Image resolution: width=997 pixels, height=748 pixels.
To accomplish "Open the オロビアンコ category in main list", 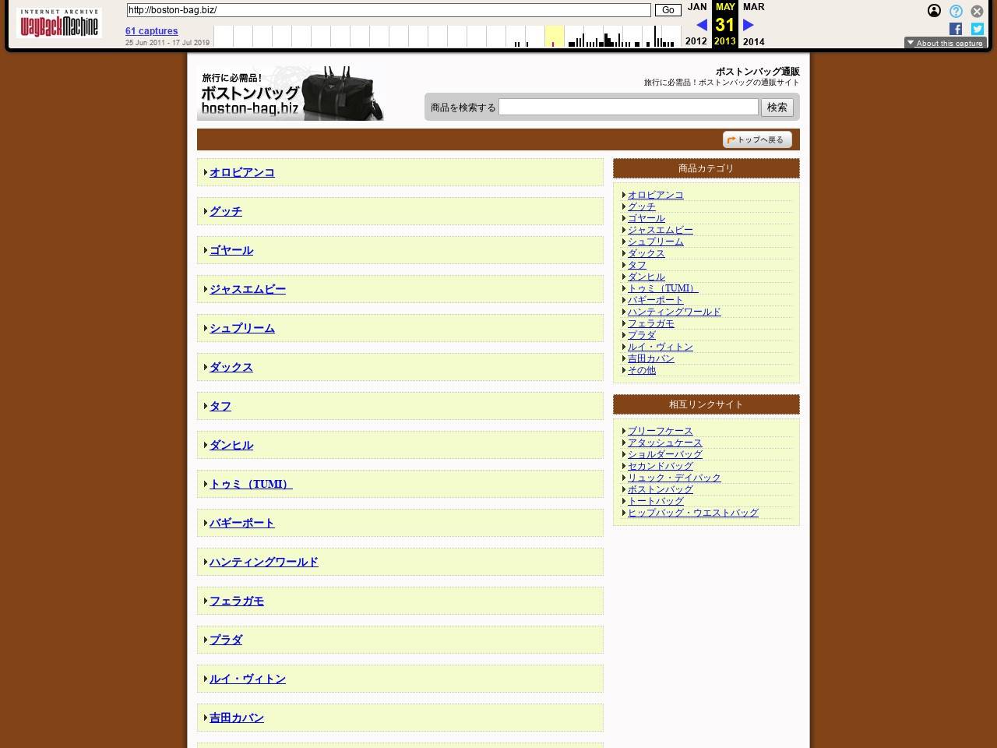I will click(241, 172).
